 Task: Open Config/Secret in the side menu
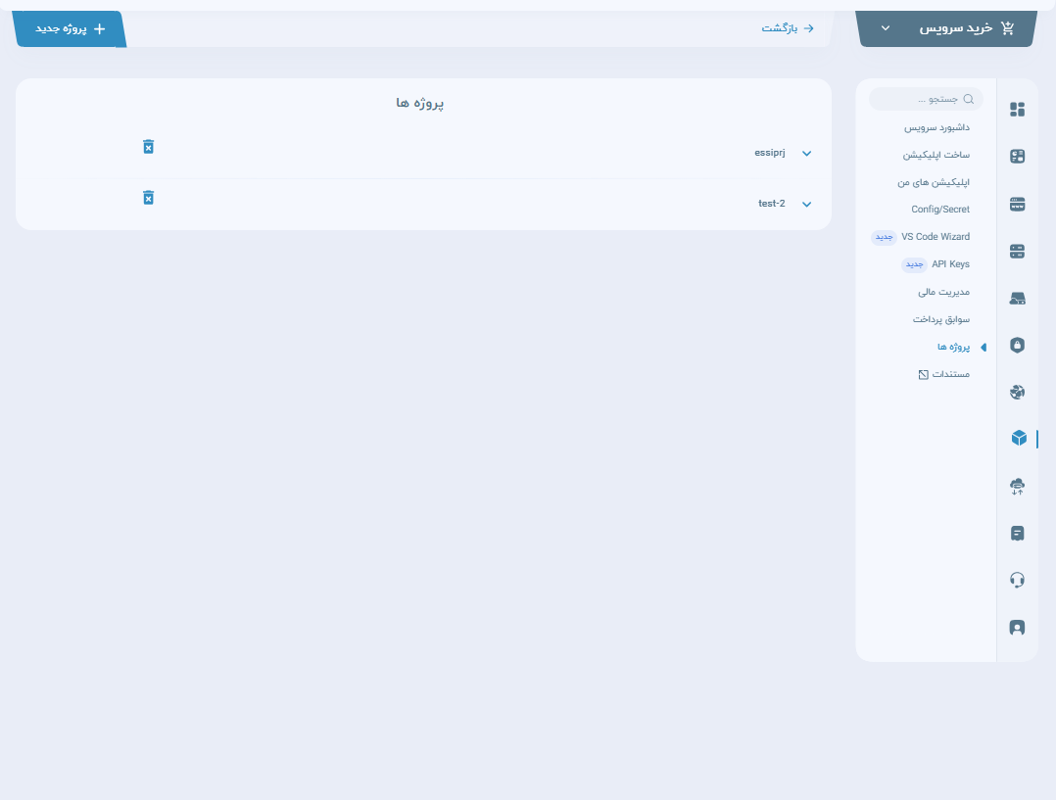click(939, 210)
